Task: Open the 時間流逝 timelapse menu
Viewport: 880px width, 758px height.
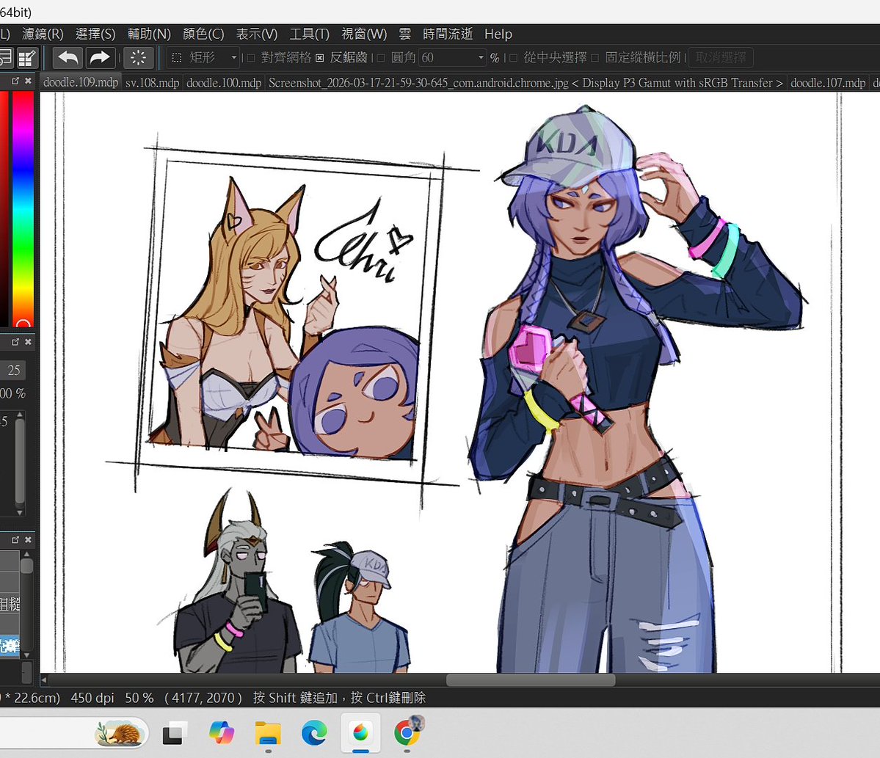Action: pos(447,34)
